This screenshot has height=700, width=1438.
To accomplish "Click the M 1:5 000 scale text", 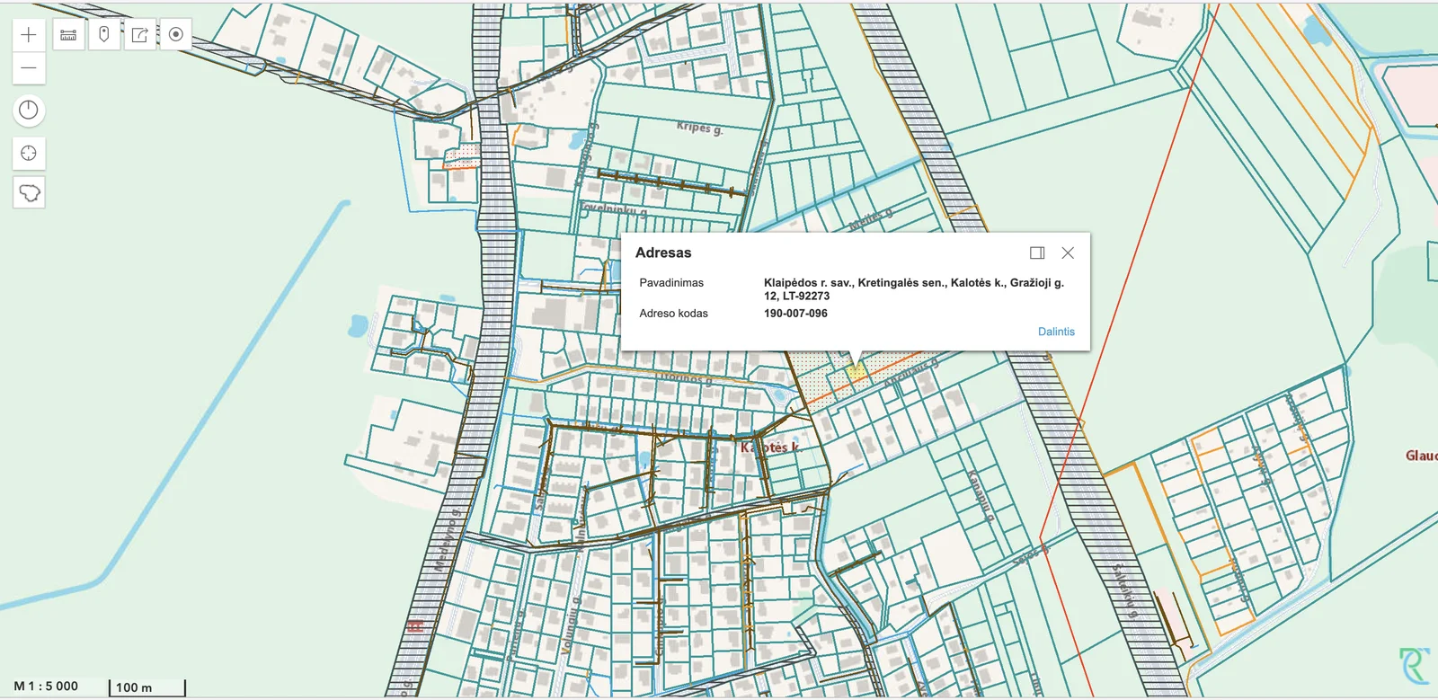I will 46,686.
